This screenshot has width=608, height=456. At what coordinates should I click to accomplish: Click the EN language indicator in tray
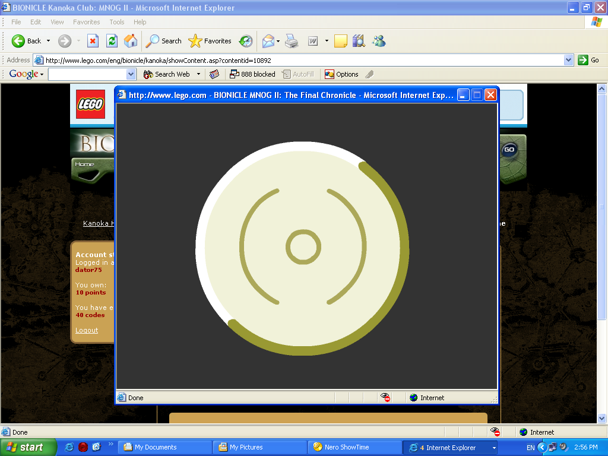coord(530,448)
